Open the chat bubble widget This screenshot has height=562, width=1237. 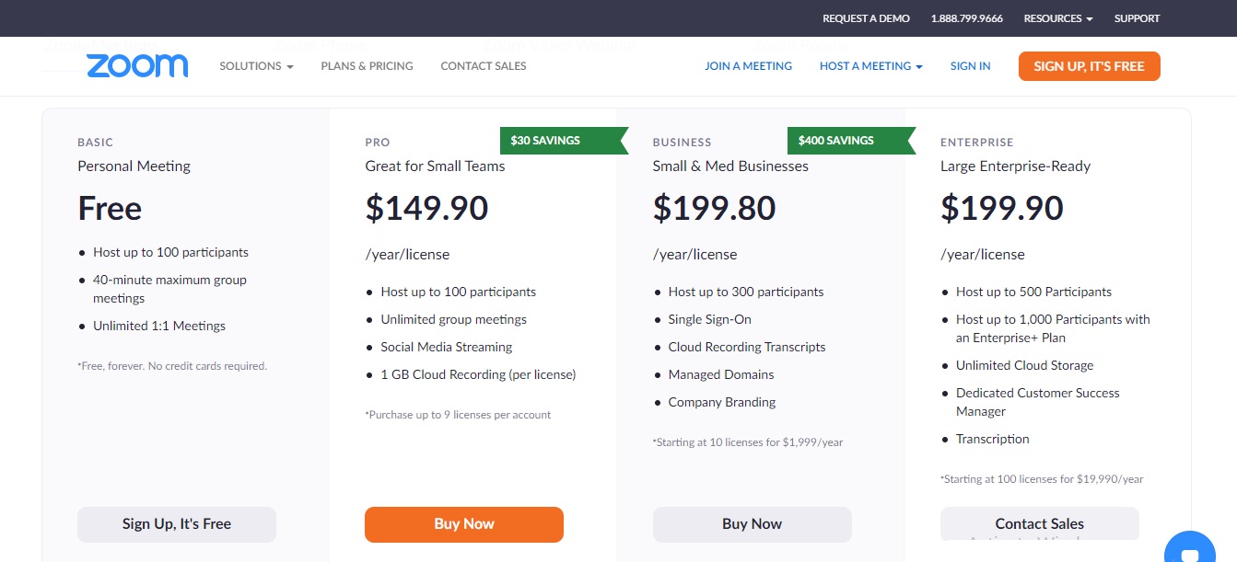coord(1189,552)
